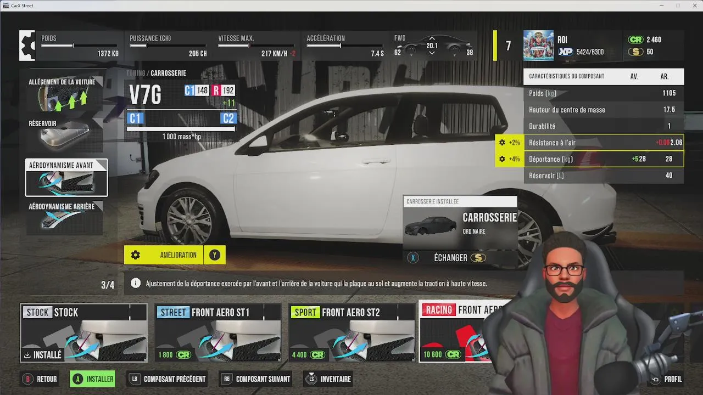The height and width of the screenshot is (395, 703).
Task: Click the C1 148 rating badge
Action: point(197,91)
